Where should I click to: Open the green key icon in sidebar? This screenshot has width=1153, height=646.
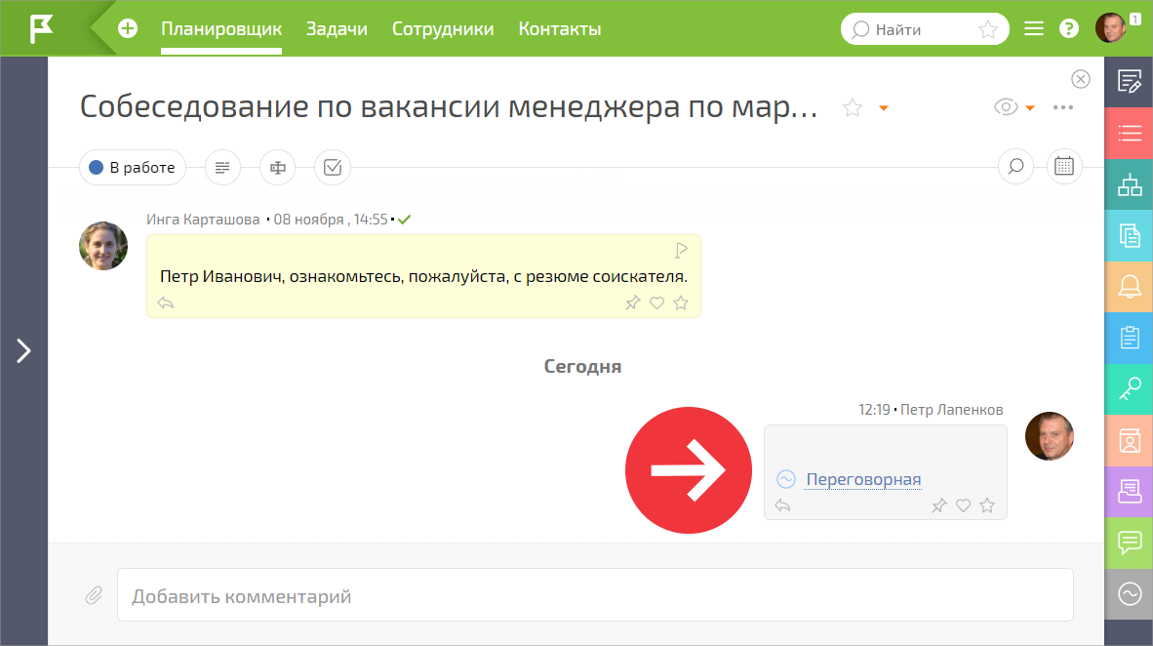[x=1129, y=389]
